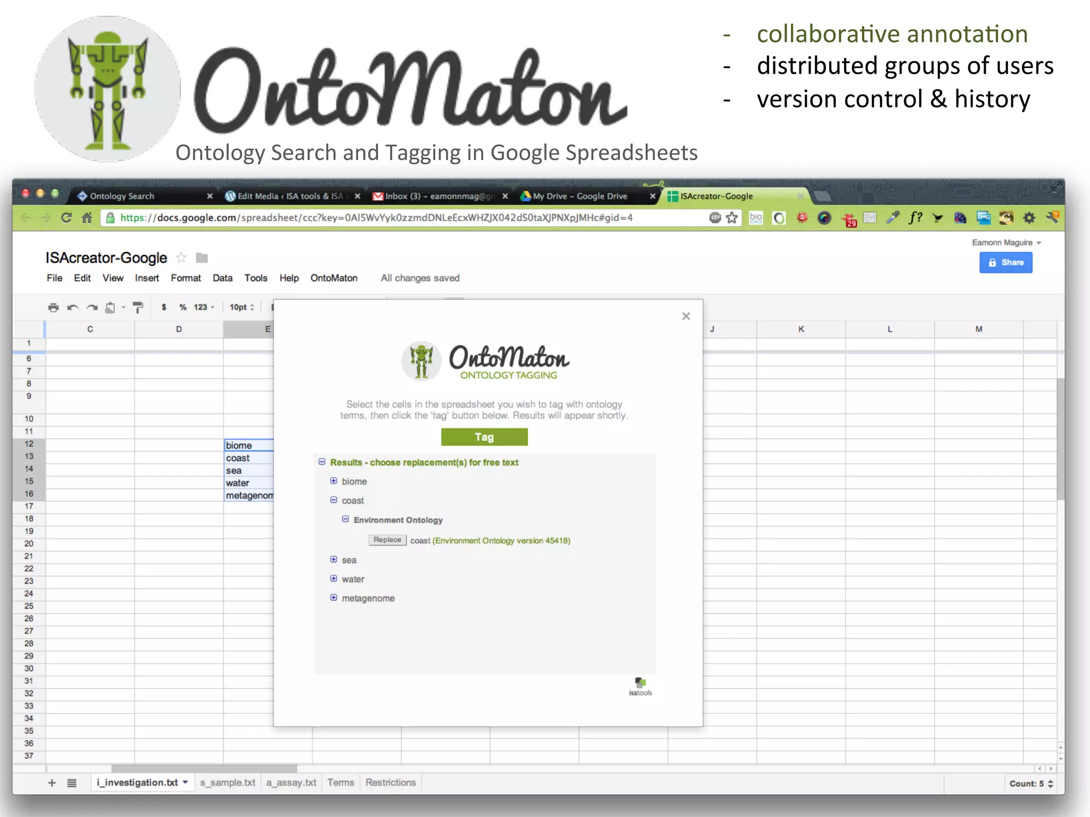Redo with the toolbar arrow

pyautogui.click(x=92, y=307)
